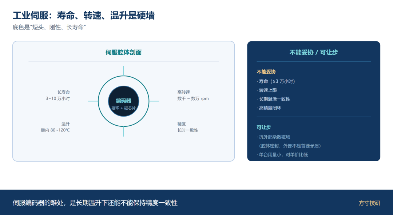The height and width of the screenshot is (215, 393).
Task: Click the bullet "寿命（≥3 万小时）"
Action: [x=277, y=81]
